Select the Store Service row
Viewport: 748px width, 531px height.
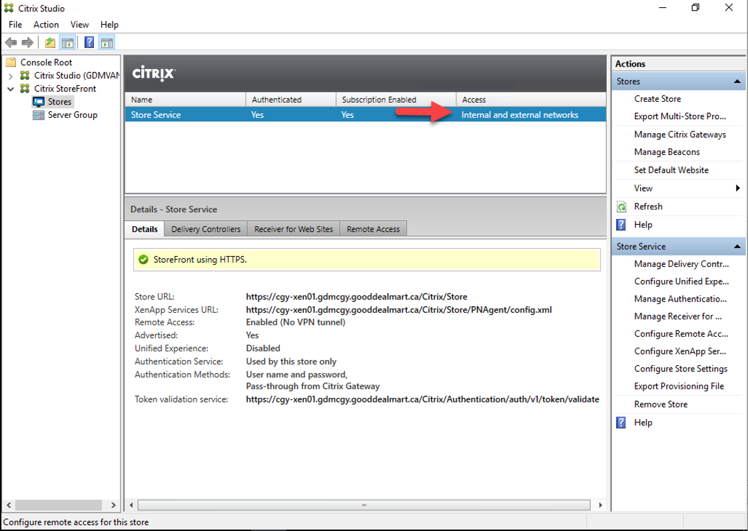pyautogui.click(x=366, y=115)
